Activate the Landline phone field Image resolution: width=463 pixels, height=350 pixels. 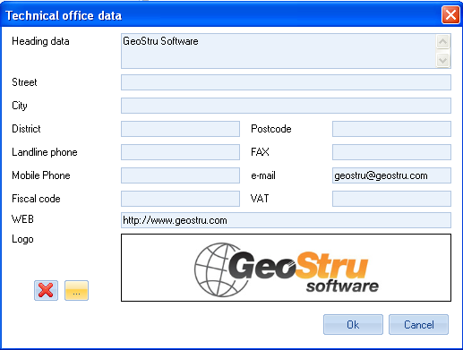180,152
